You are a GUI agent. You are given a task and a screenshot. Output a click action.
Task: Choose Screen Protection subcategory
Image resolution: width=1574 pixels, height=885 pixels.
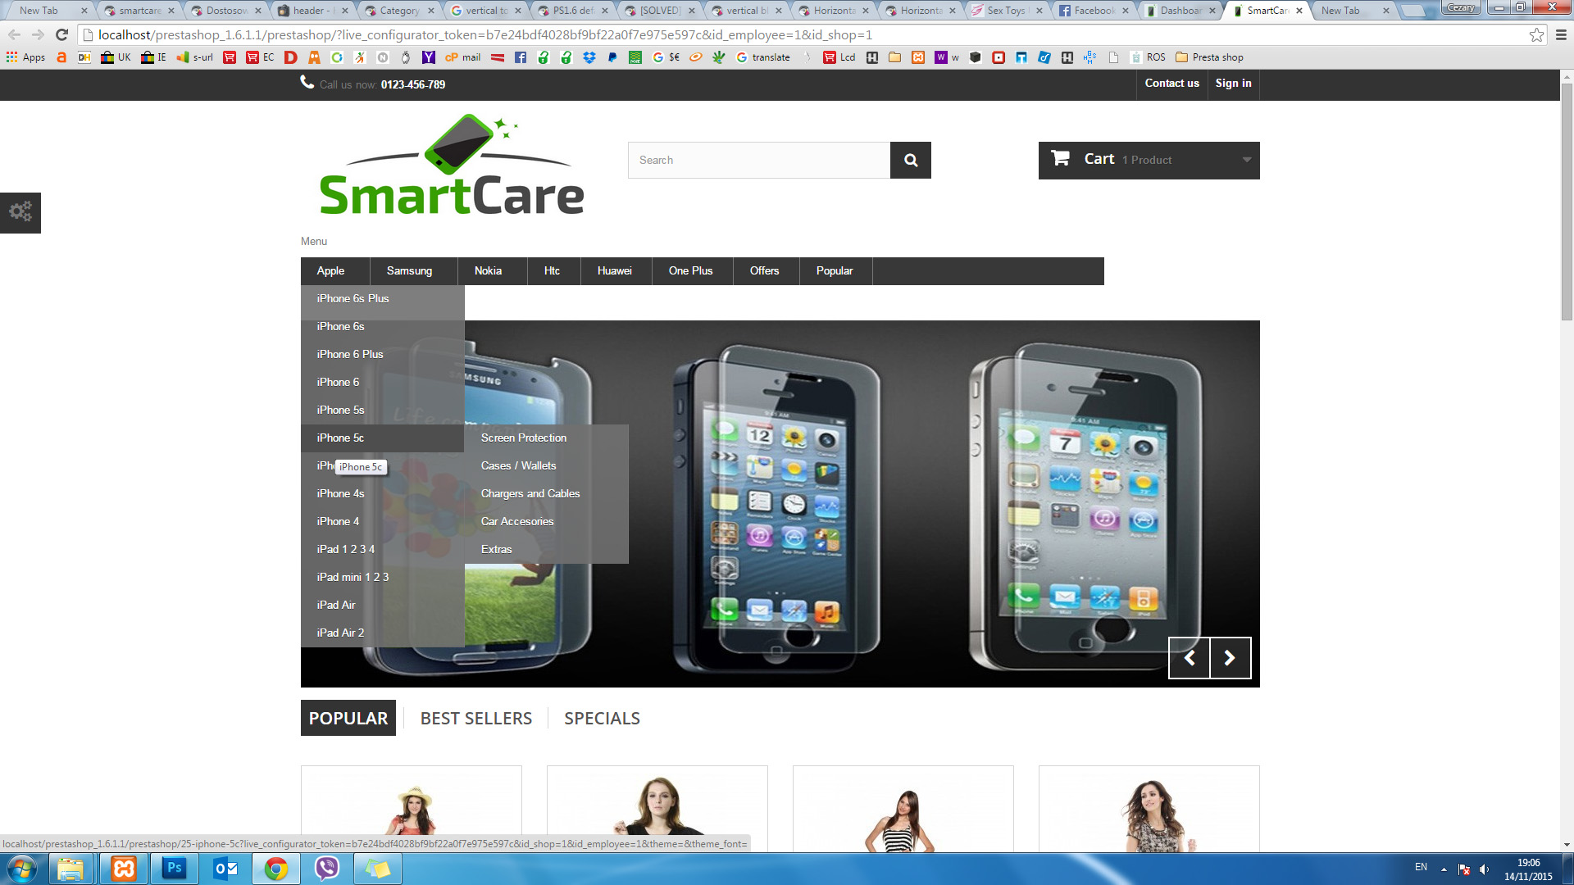click(x=547, y=438)
